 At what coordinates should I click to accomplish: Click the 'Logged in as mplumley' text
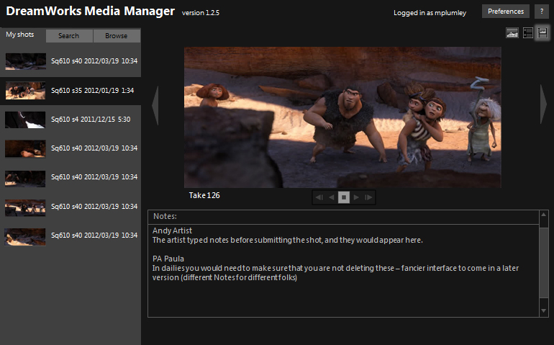(430, 13)
